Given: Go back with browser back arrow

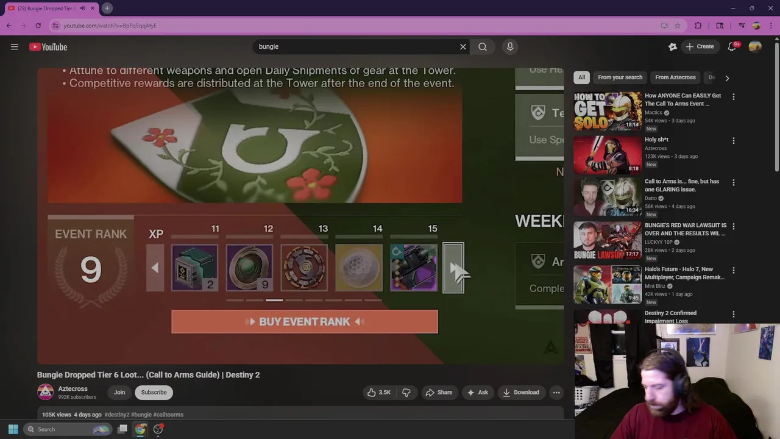Looking at the screenshot, I should 9,26.
